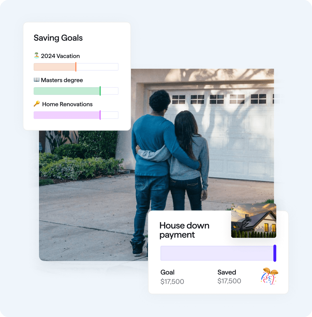Click the filled House down payment progress bar
This screenshot has height=317, width=312.
click(x=217, y=253)
